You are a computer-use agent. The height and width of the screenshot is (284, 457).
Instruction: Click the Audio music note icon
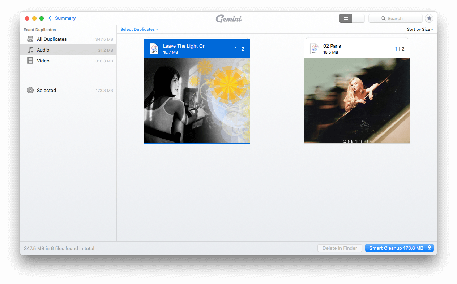30,50
